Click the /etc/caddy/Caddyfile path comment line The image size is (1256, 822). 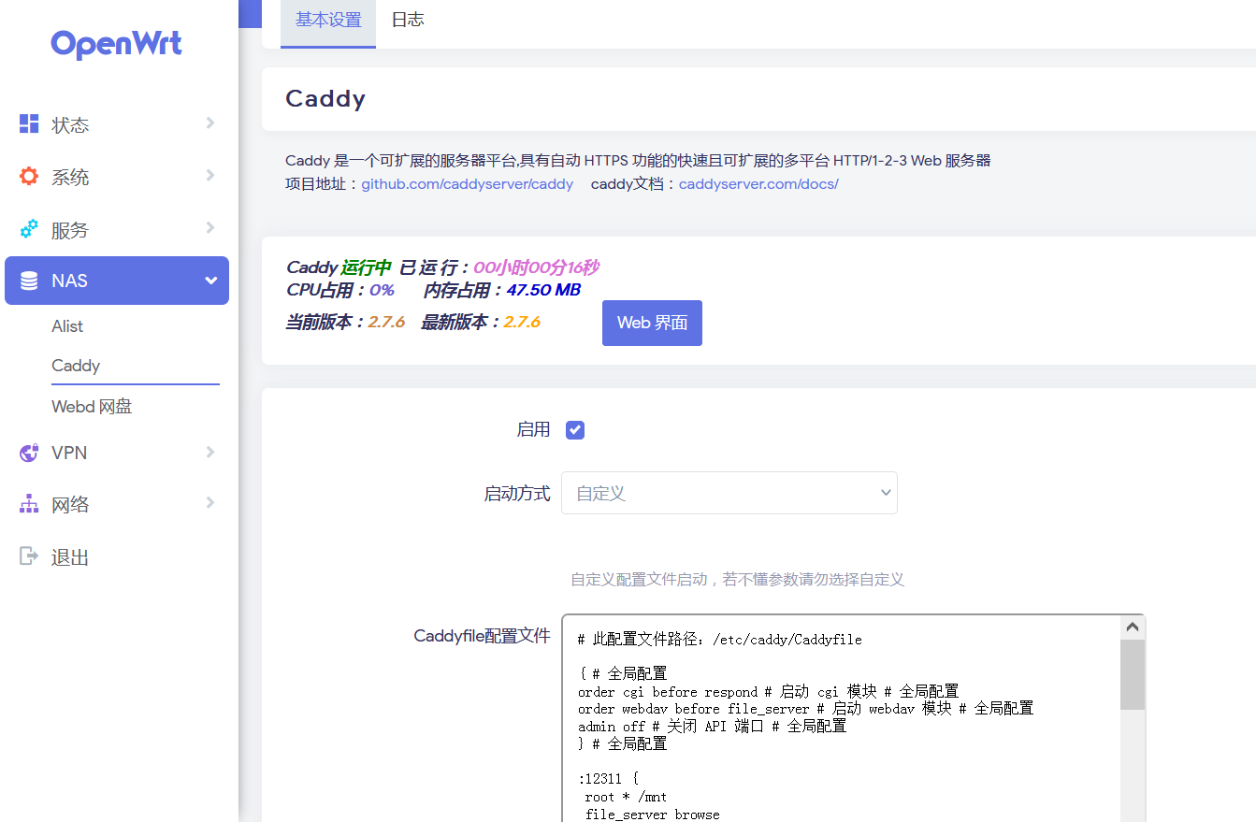pyautogui.click(x=719, y=641)
